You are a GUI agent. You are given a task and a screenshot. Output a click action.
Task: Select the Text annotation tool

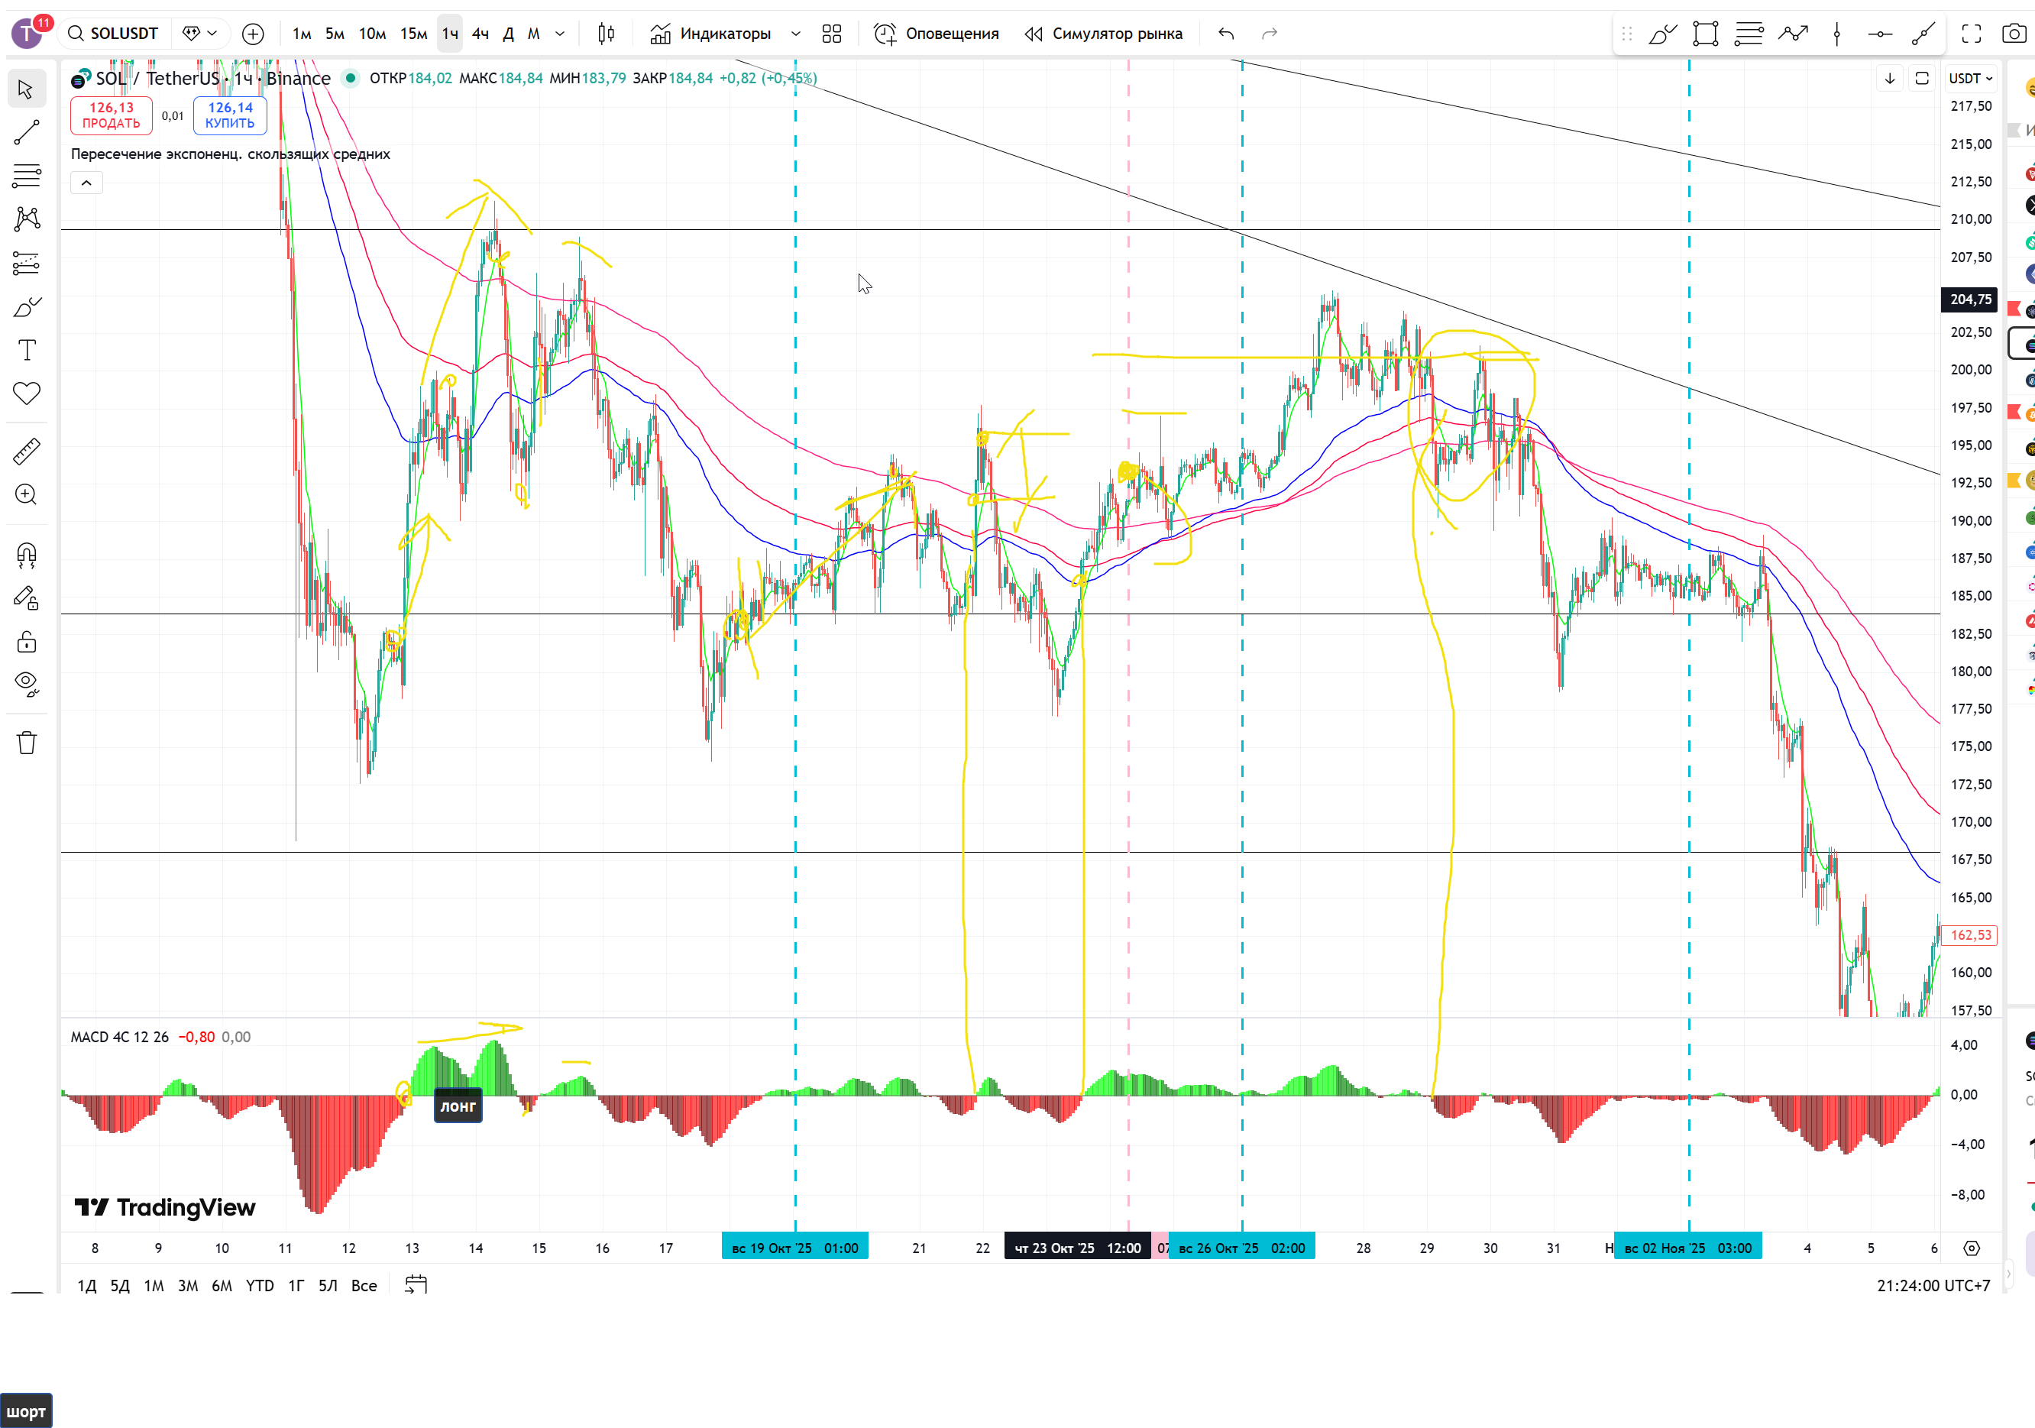[x=27, y=350]
